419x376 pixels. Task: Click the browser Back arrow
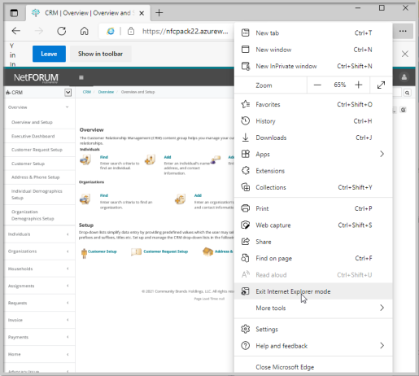click(16, 31)
